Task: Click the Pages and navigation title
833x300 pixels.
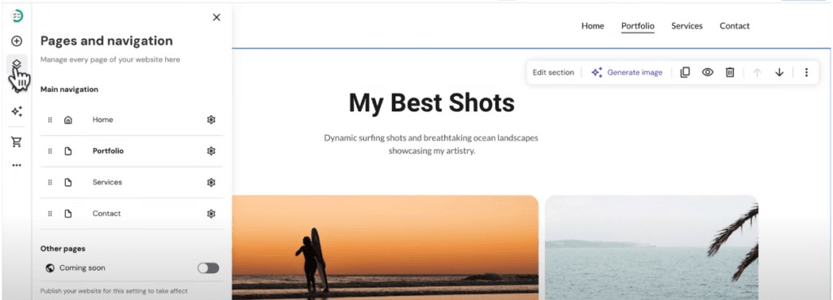Action: pyautogui.click(x=107, y=41)
